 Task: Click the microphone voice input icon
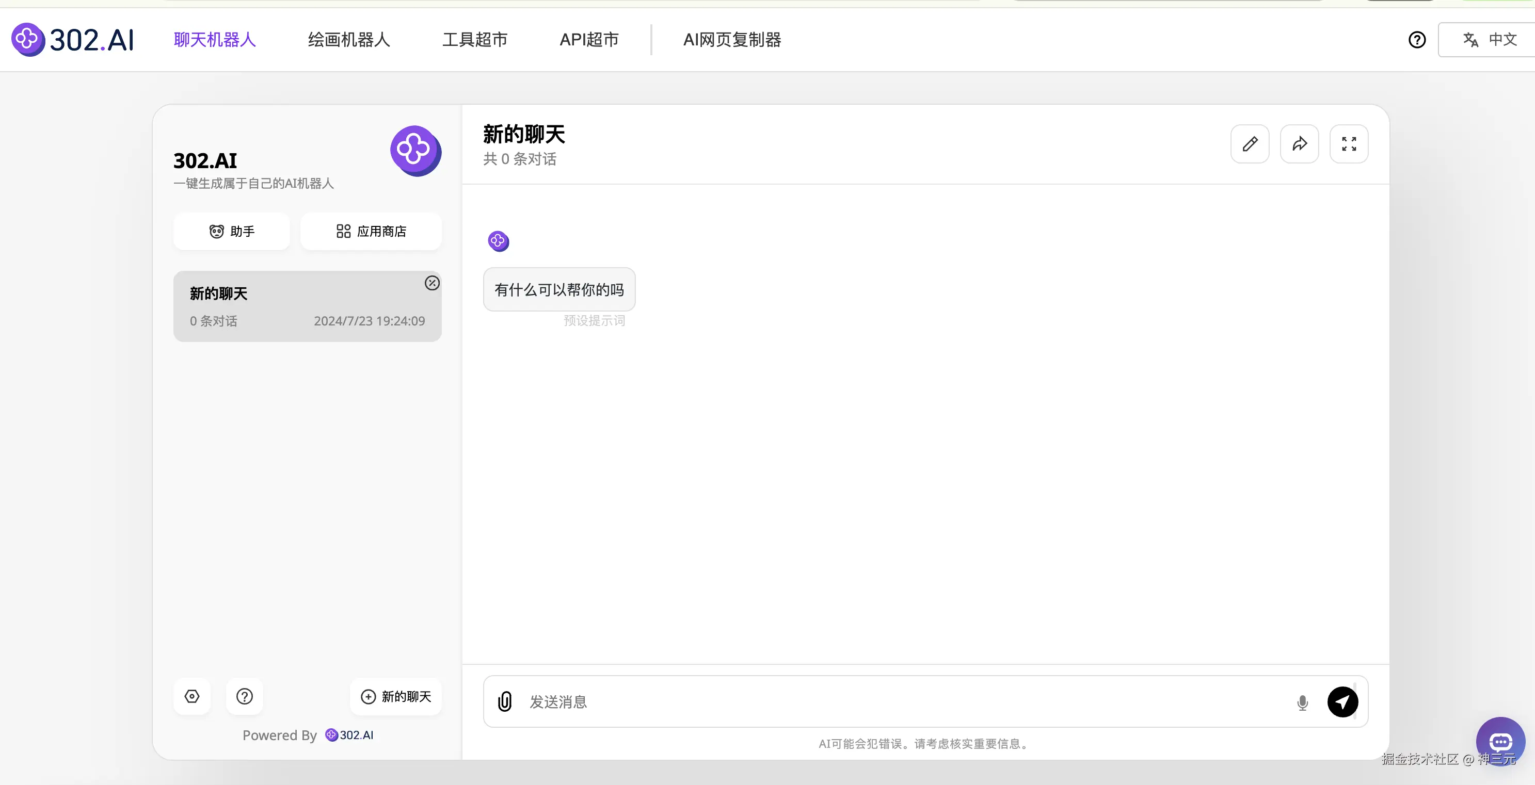point(1302,702)
